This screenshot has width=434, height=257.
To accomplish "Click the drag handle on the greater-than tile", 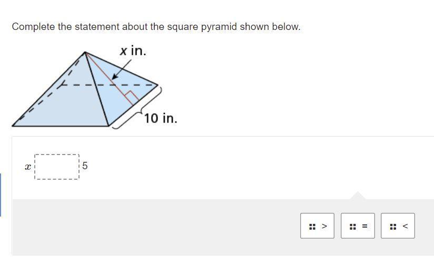I will click(312, 227).
